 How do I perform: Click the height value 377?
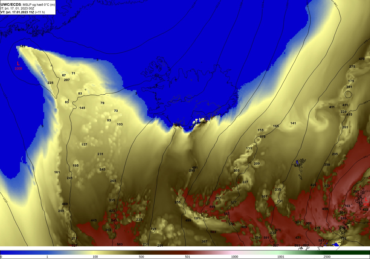234,202
